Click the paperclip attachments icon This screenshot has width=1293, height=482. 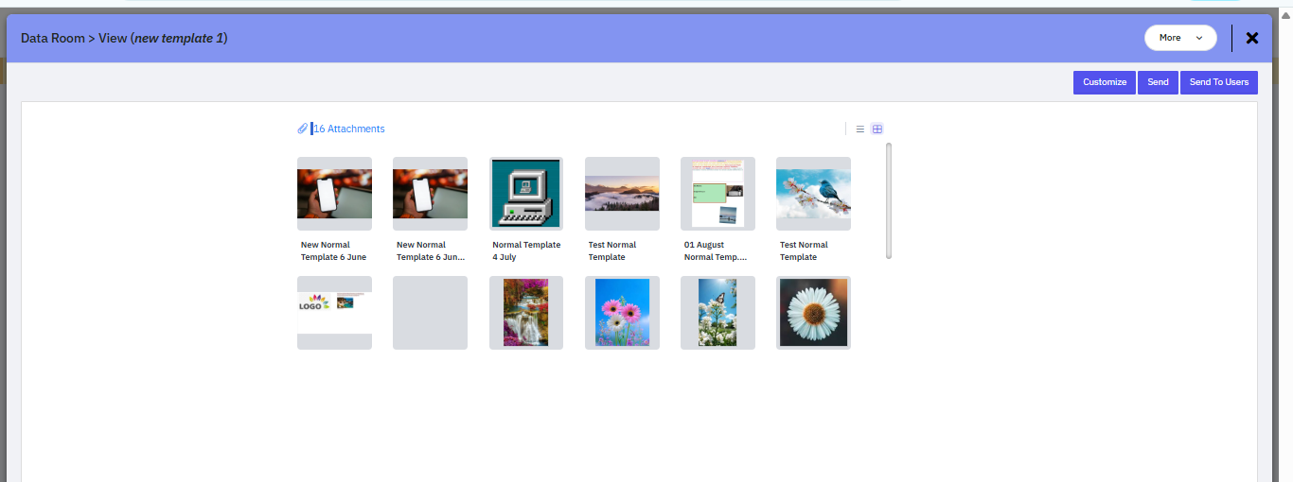tap(302, 129)
